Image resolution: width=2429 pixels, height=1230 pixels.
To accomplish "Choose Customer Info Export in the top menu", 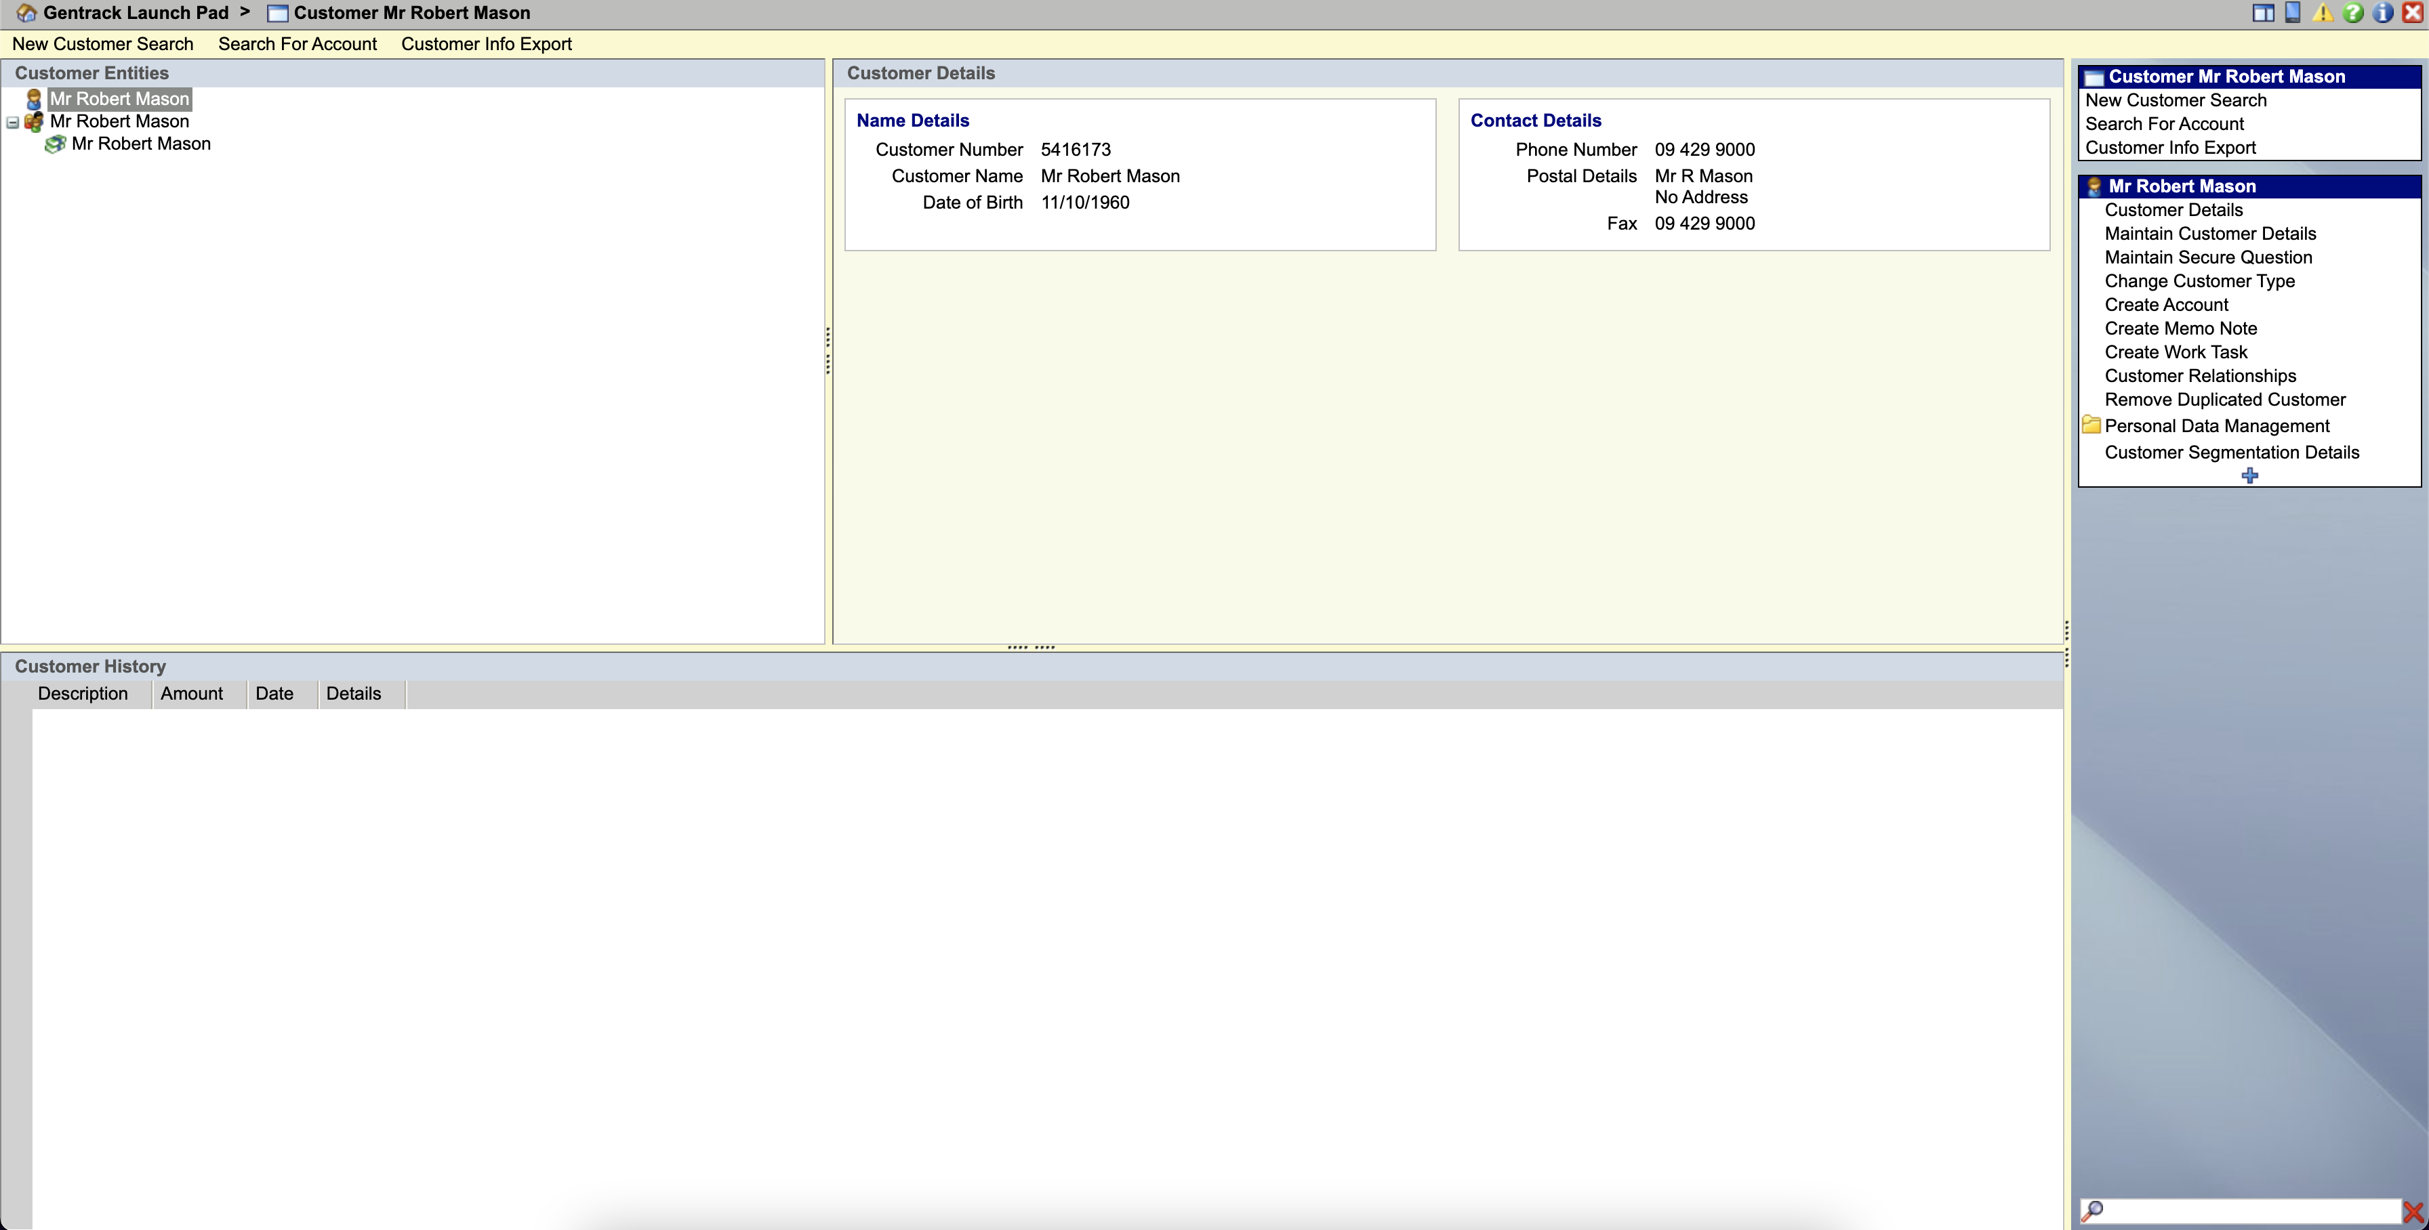I will click(487, 44).
